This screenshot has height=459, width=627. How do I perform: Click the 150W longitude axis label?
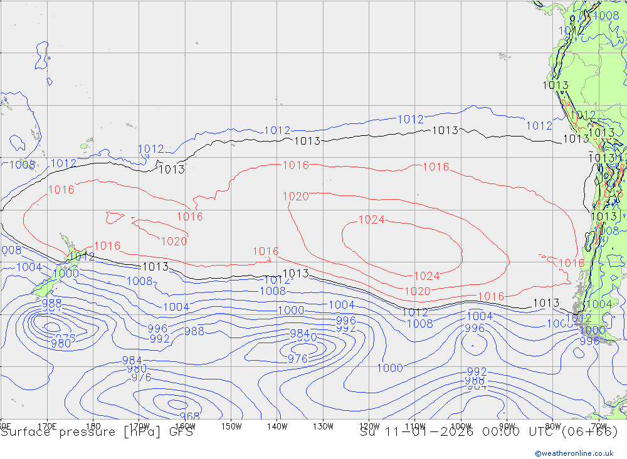[x=231, y=426]
